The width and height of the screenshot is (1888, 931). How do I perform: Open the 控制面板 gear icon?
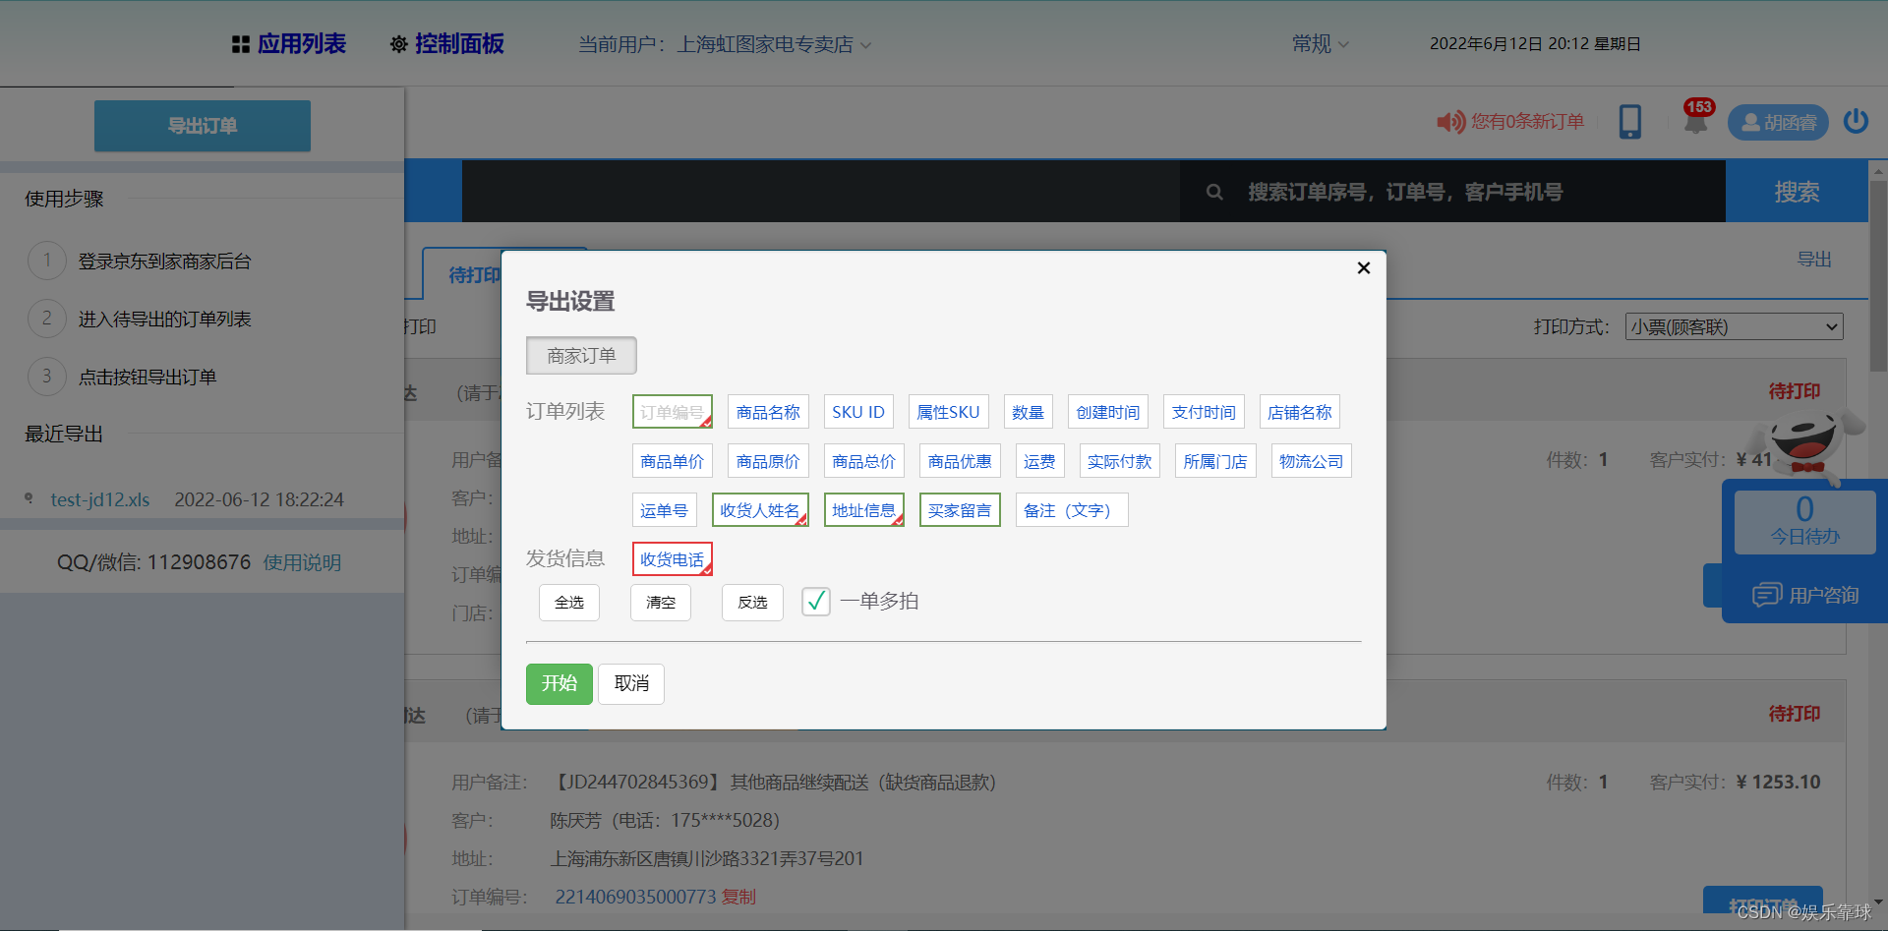[398, 44]
